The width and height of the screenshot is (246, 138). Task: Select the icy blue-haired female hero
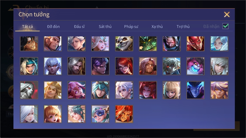pos(219,44)
